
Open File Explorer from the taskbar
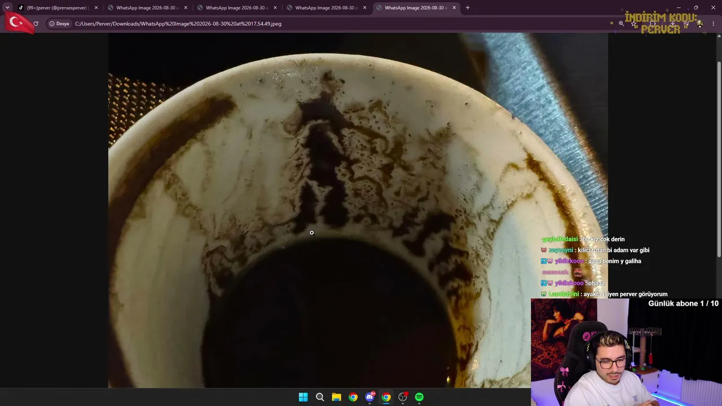(x=336, y=397)
